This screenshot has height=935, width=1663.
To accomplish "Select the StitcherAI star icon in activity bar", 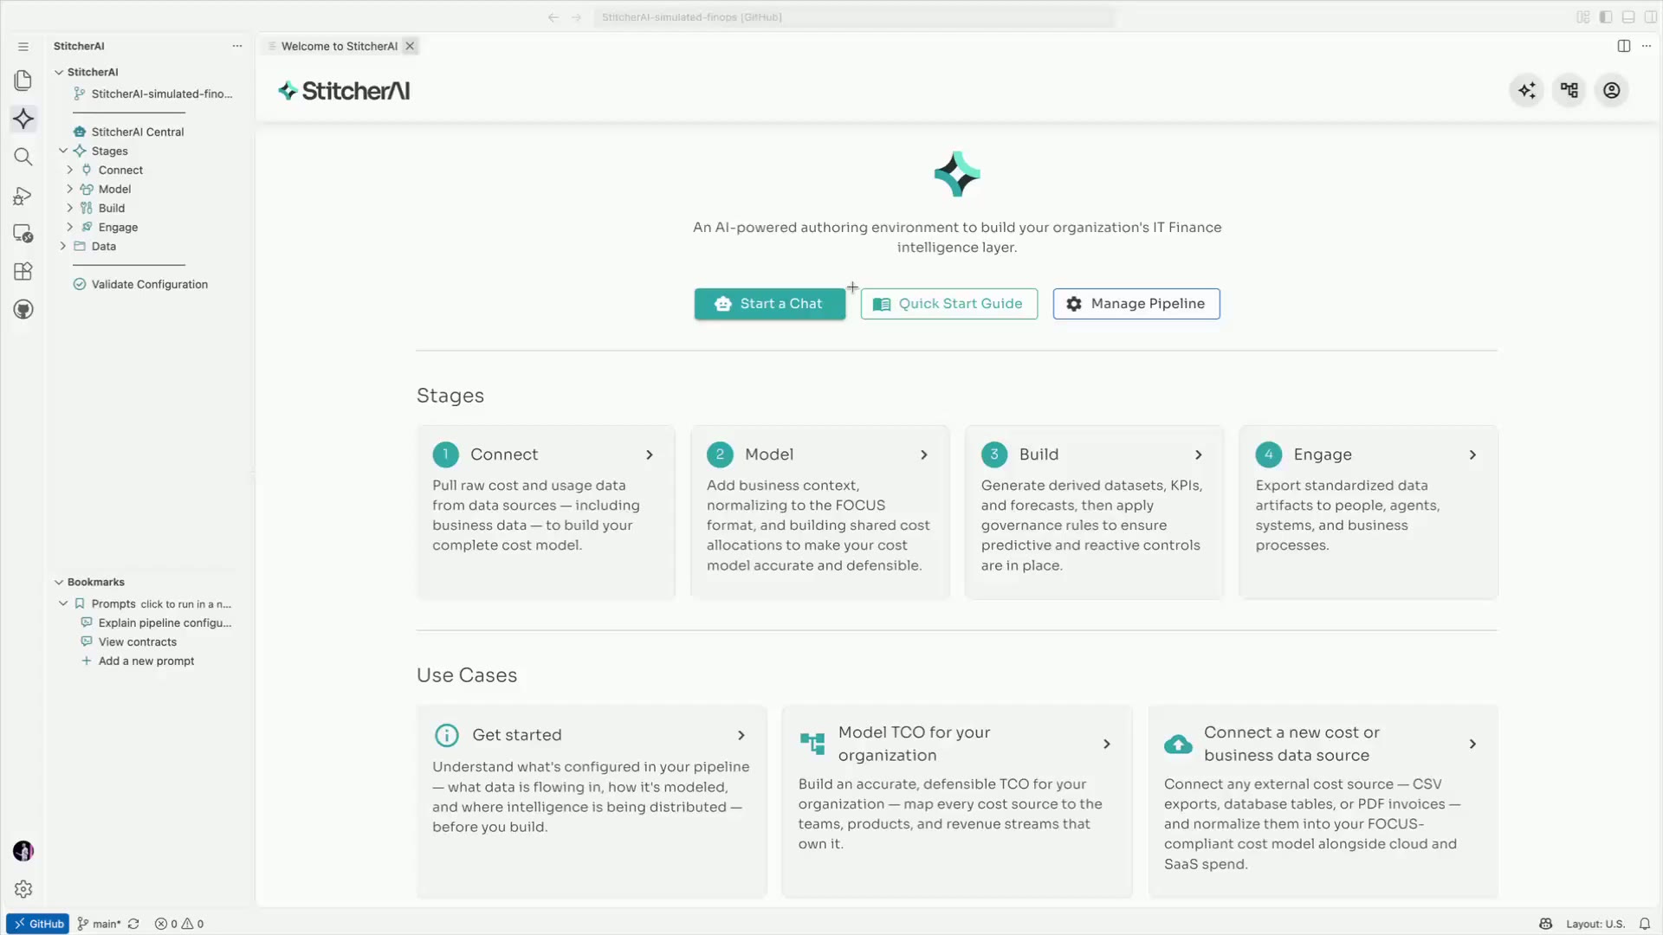I will click(x=23, y=119).
